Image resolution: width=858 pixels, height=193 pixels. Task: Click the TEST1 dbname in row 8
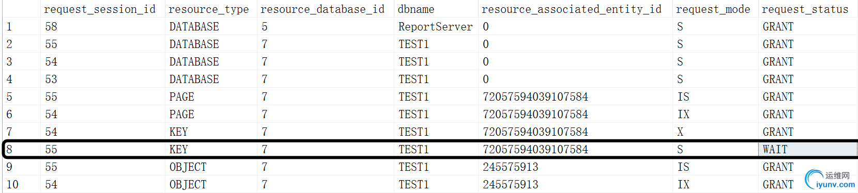[436, 149]
